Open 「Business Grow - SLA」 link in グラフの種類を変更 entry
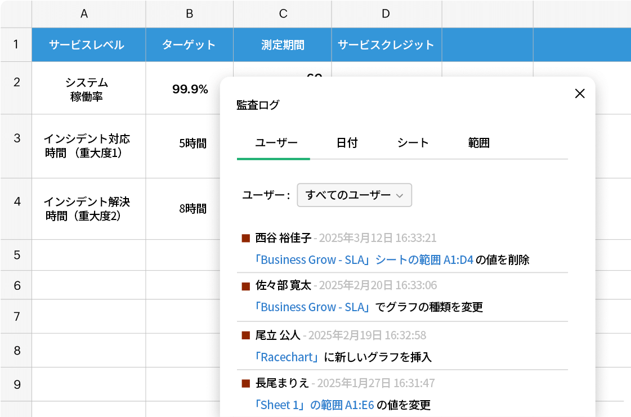The image size is (631, 417). click(x=312, y=307)
